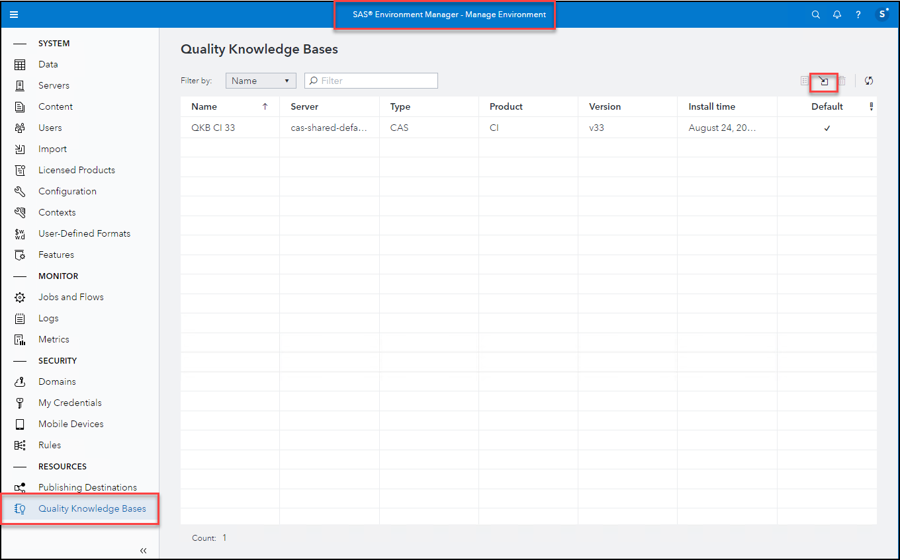
Task: Collapse the sidebar with the chevron
Action: point(144,550)
